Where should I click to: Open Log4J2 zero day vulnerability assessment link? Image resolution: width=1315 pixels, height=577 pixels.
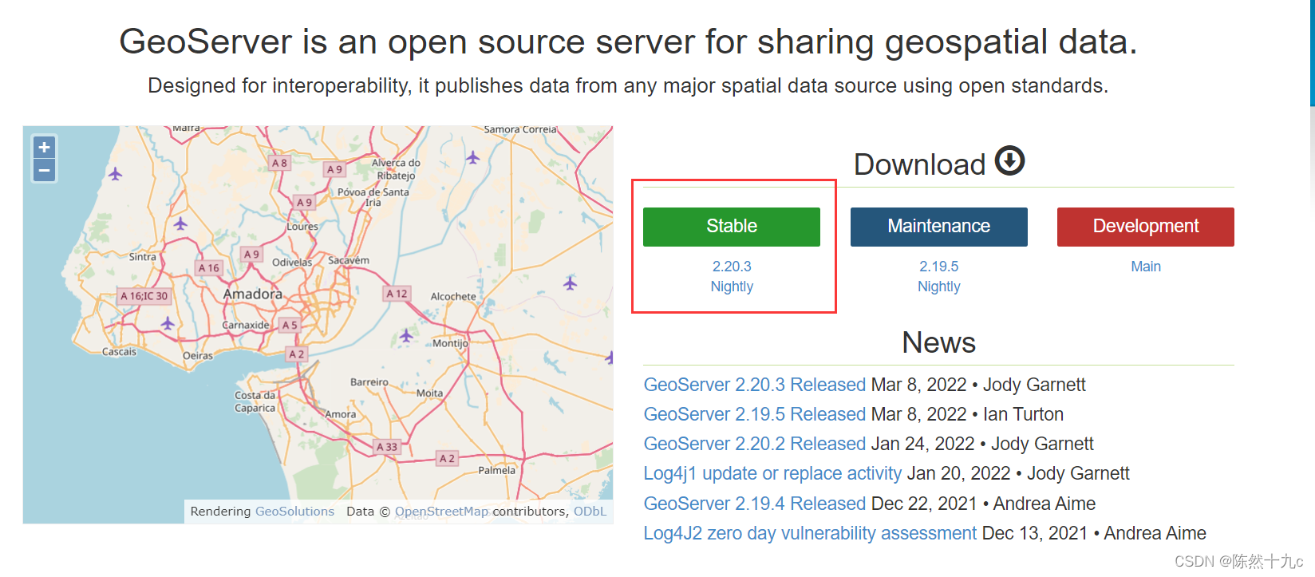pyautogui.click(x=810, y=533)
